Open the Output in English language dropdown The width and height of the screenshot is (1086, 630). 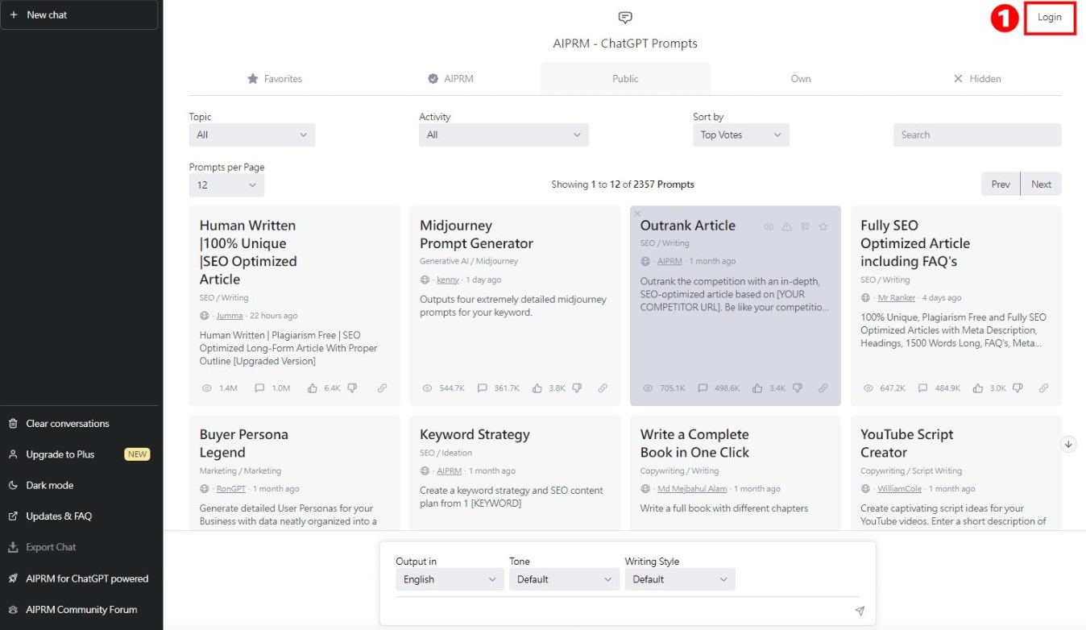pos(450,579)
